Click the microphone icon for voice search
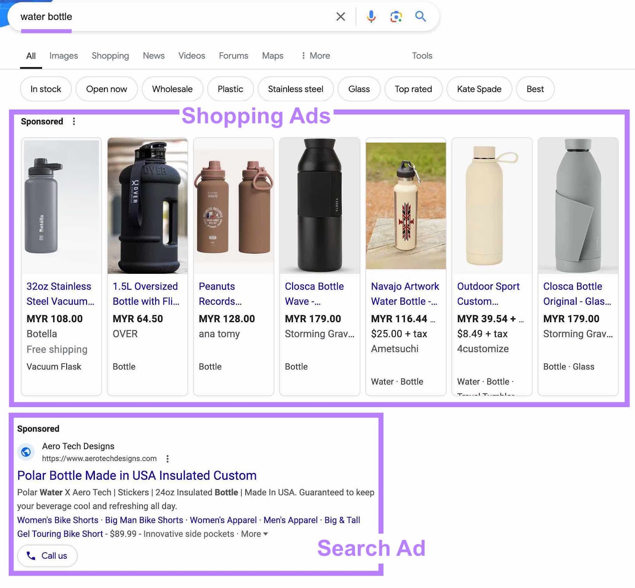This screenshot has height=588, width=635. [371, 17]
